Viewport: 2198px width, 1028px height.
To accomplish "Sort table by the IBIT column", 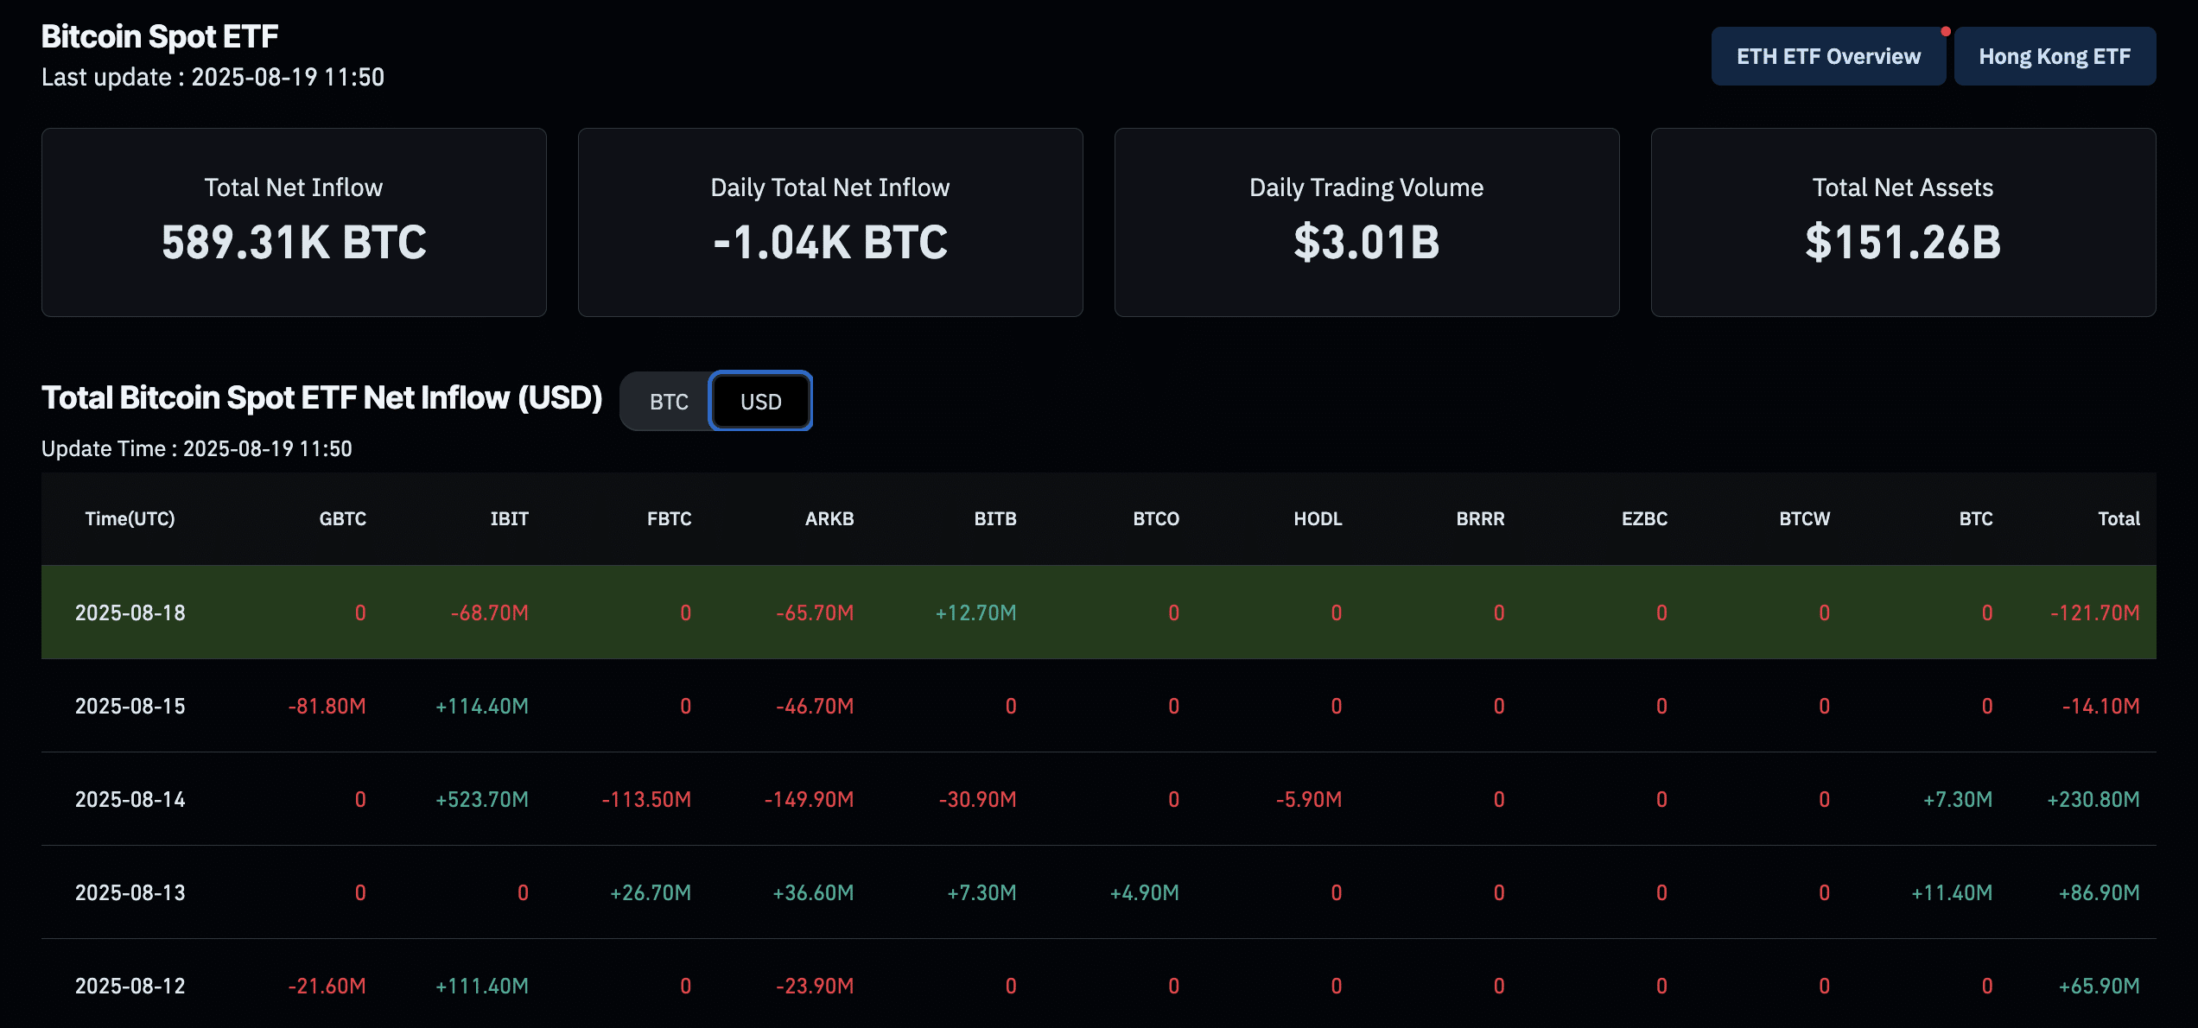I will point(511,518).
